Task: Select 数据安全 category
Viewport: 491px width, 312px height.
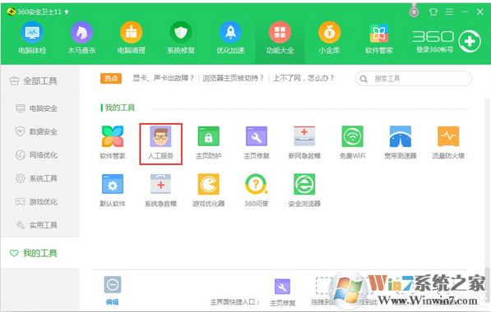Action: click(x=40, y=131)
